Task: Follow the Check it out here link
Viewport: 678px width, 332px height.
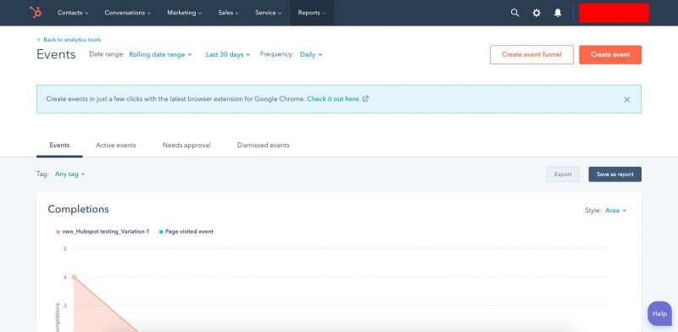Action: click(x=333, y=98)
